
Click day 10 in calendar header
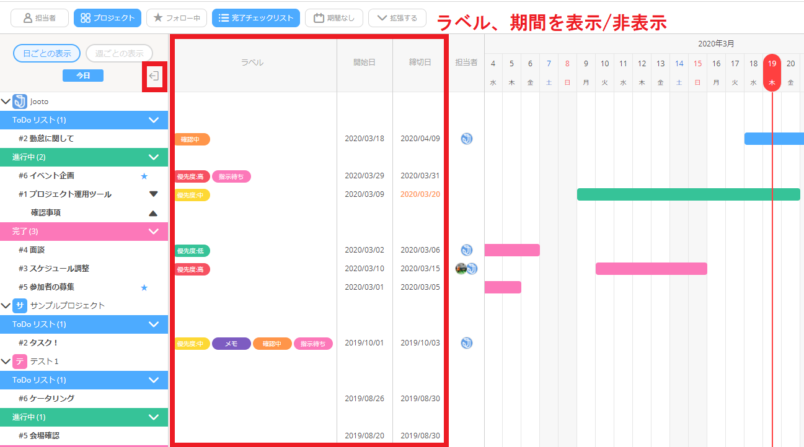pos(604,64)
